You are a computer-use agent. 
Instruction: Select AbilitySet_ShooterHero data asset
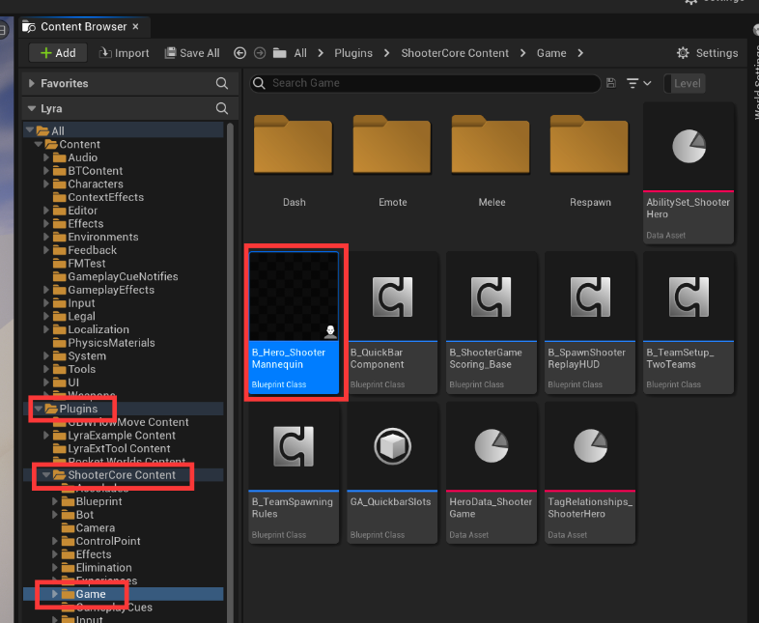pos(689,173)
